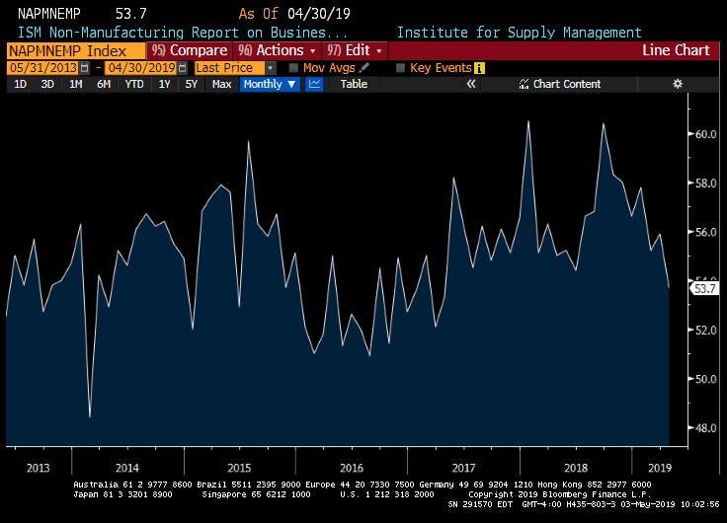The width and height of the screenshot is (727, 523).
Task: Click Institute for Supply Management text
Action: 519,33
